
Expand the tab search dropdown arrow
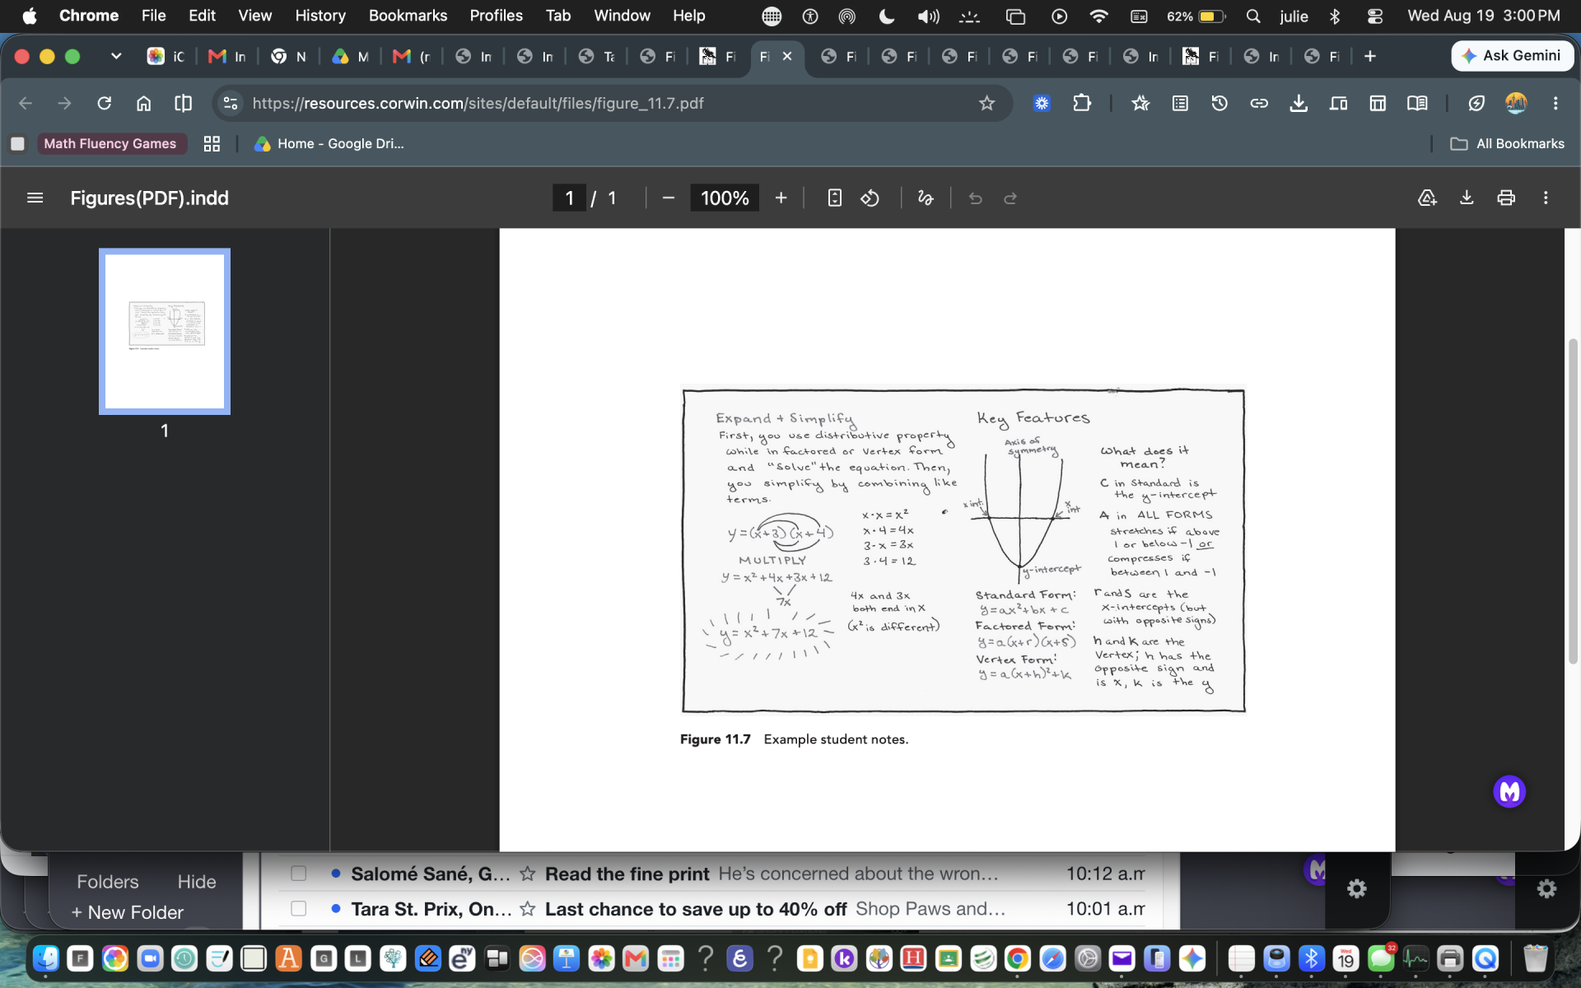116,56
